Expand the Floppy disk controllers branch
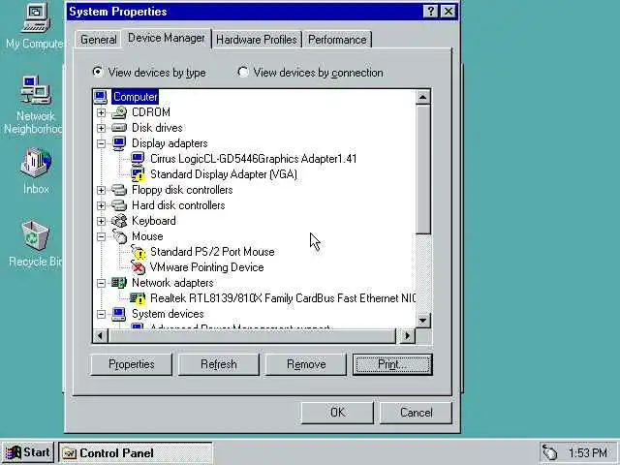This screenshot has width=620, height=465. point(101,190)
